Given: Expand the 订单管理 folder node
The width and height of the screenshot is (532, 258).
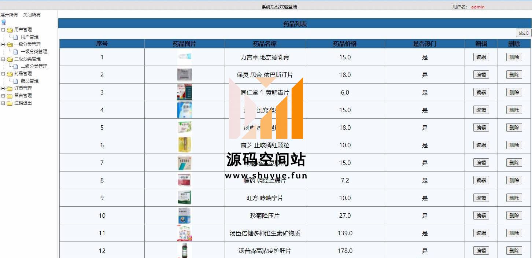Looking at the screenshot, I should 3,88.
